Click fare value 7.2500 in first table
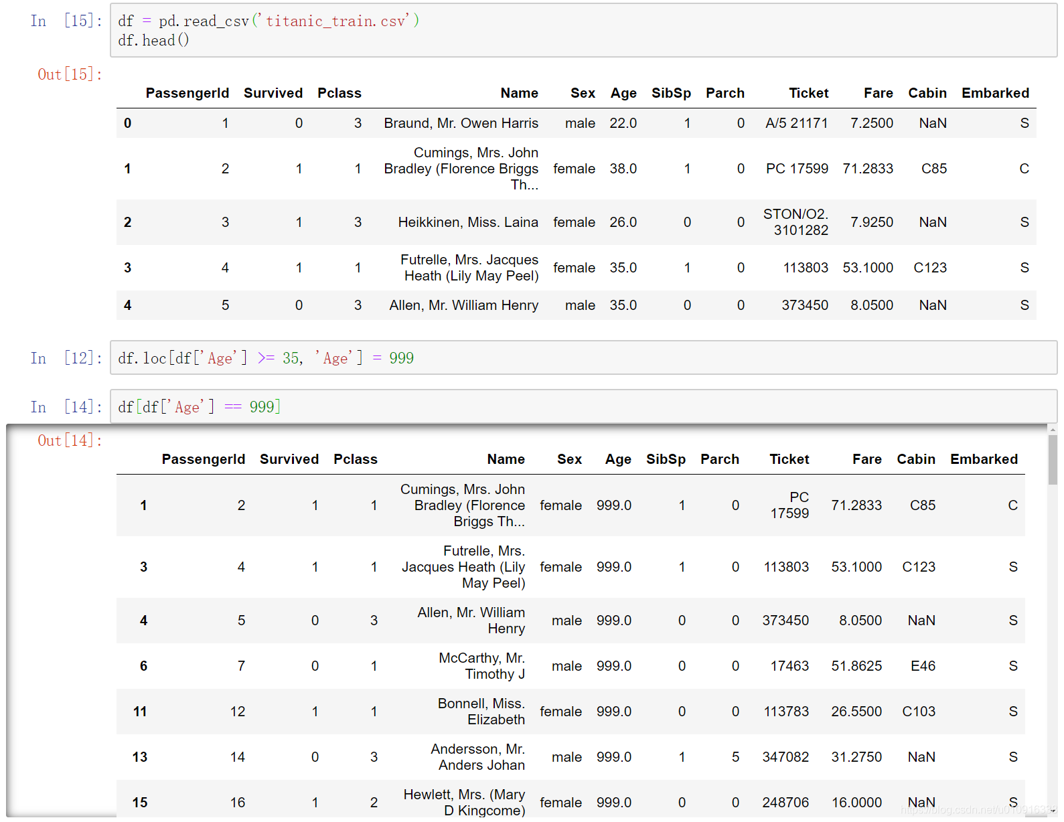 pyautogui.click(x=872, y=123)
